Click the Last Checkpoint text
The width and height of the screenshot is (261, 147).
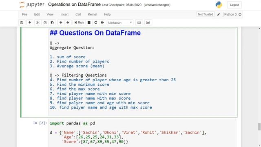(x=122, y=5)
